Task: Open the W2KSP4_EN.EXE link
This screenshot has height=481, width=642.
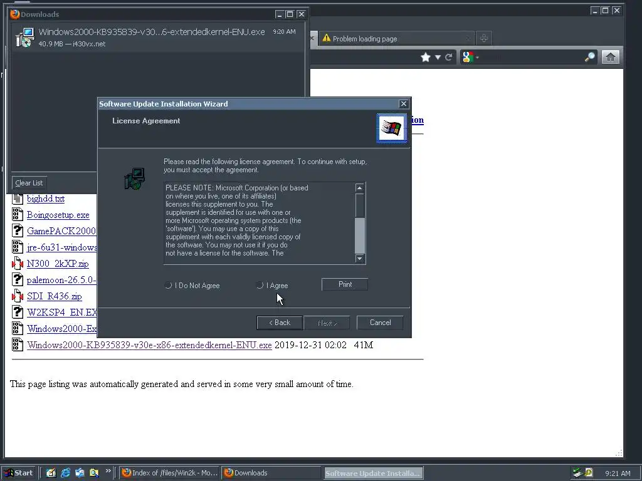Action: pyautogui.click(x=62, y=313)
